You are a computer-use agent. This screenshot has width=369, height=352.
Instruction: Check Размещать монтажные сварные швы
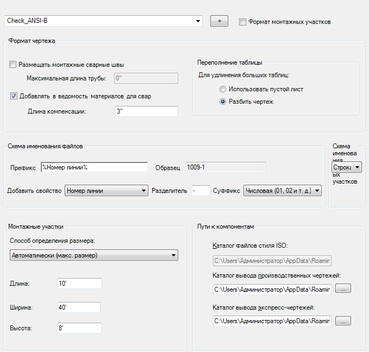14,65
